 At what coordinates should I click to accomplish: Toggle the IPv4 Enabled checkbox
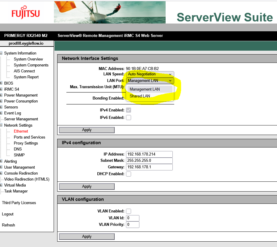tap(129, 110)
